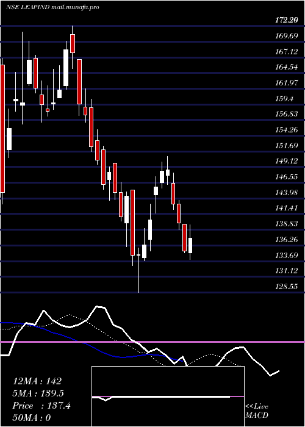
Task: Click the 143.98 price axis label
Action: point(285,193)
